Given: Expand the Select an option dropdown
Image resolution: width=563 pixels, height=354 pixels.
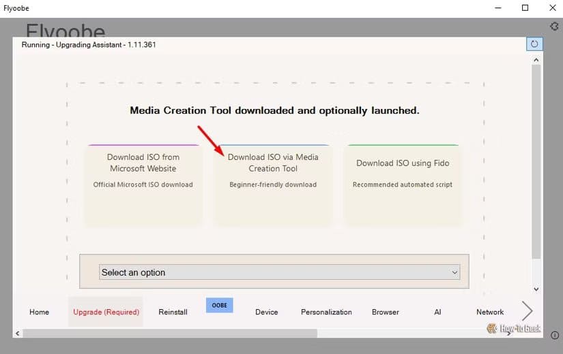Looking at the screenshot, I should [x=279, y=272].
